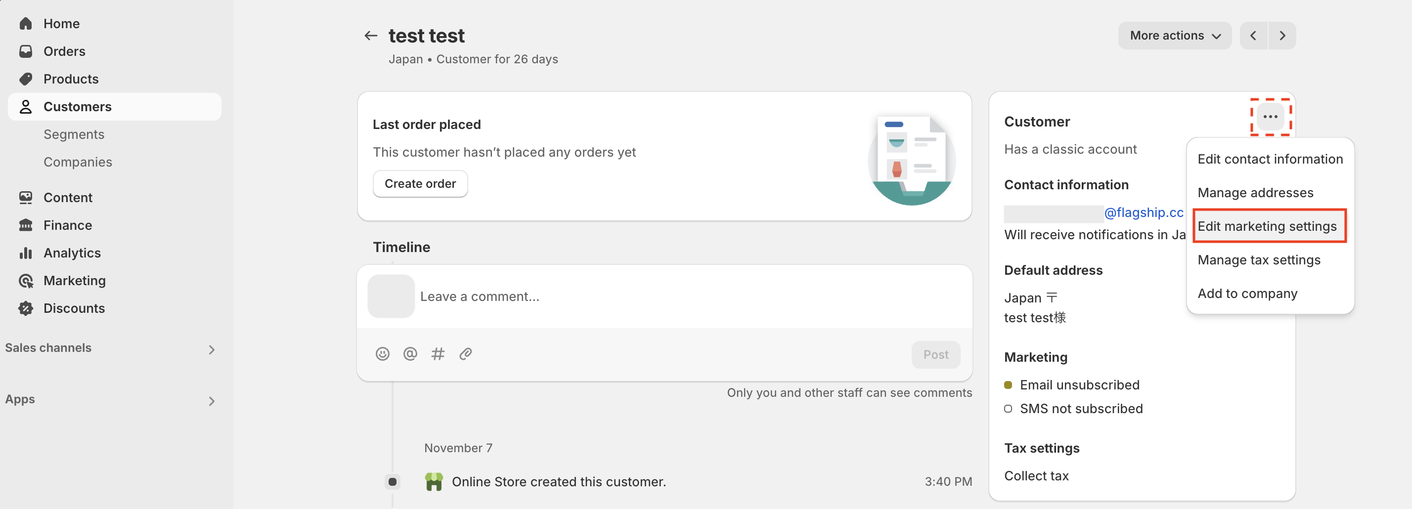Choose Manage addresses from the menu
This screenshot has width=1412, height=509.
pyautogui.click(x=1255, y=193)
